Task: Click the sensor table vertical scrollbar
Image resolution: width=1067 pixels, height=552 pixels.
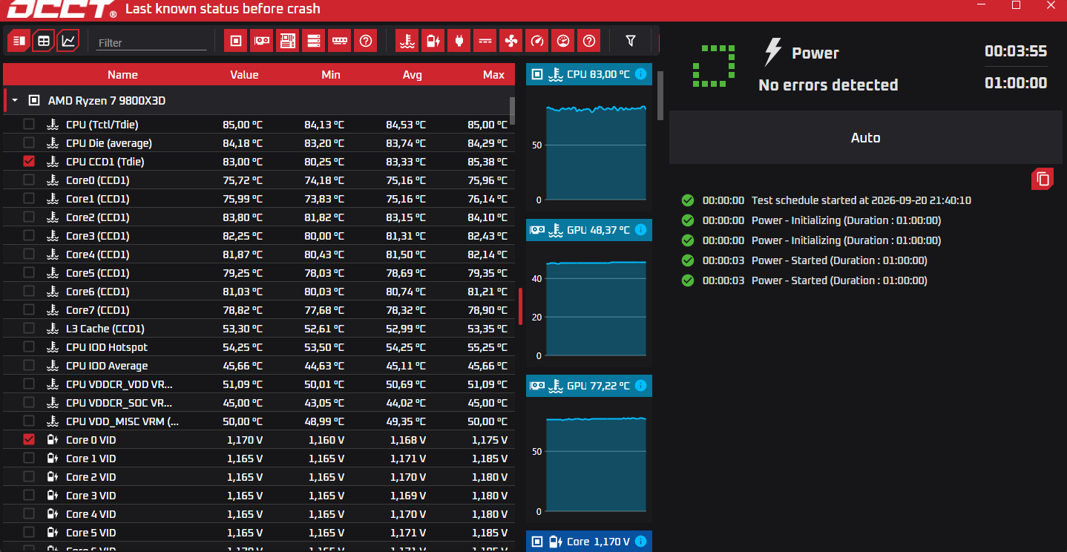Action: [512, 111]
